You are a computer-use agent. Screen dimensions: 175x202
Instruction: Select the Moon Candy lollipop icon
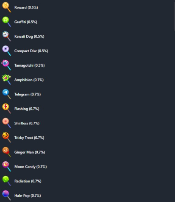(x=6, y=166)
